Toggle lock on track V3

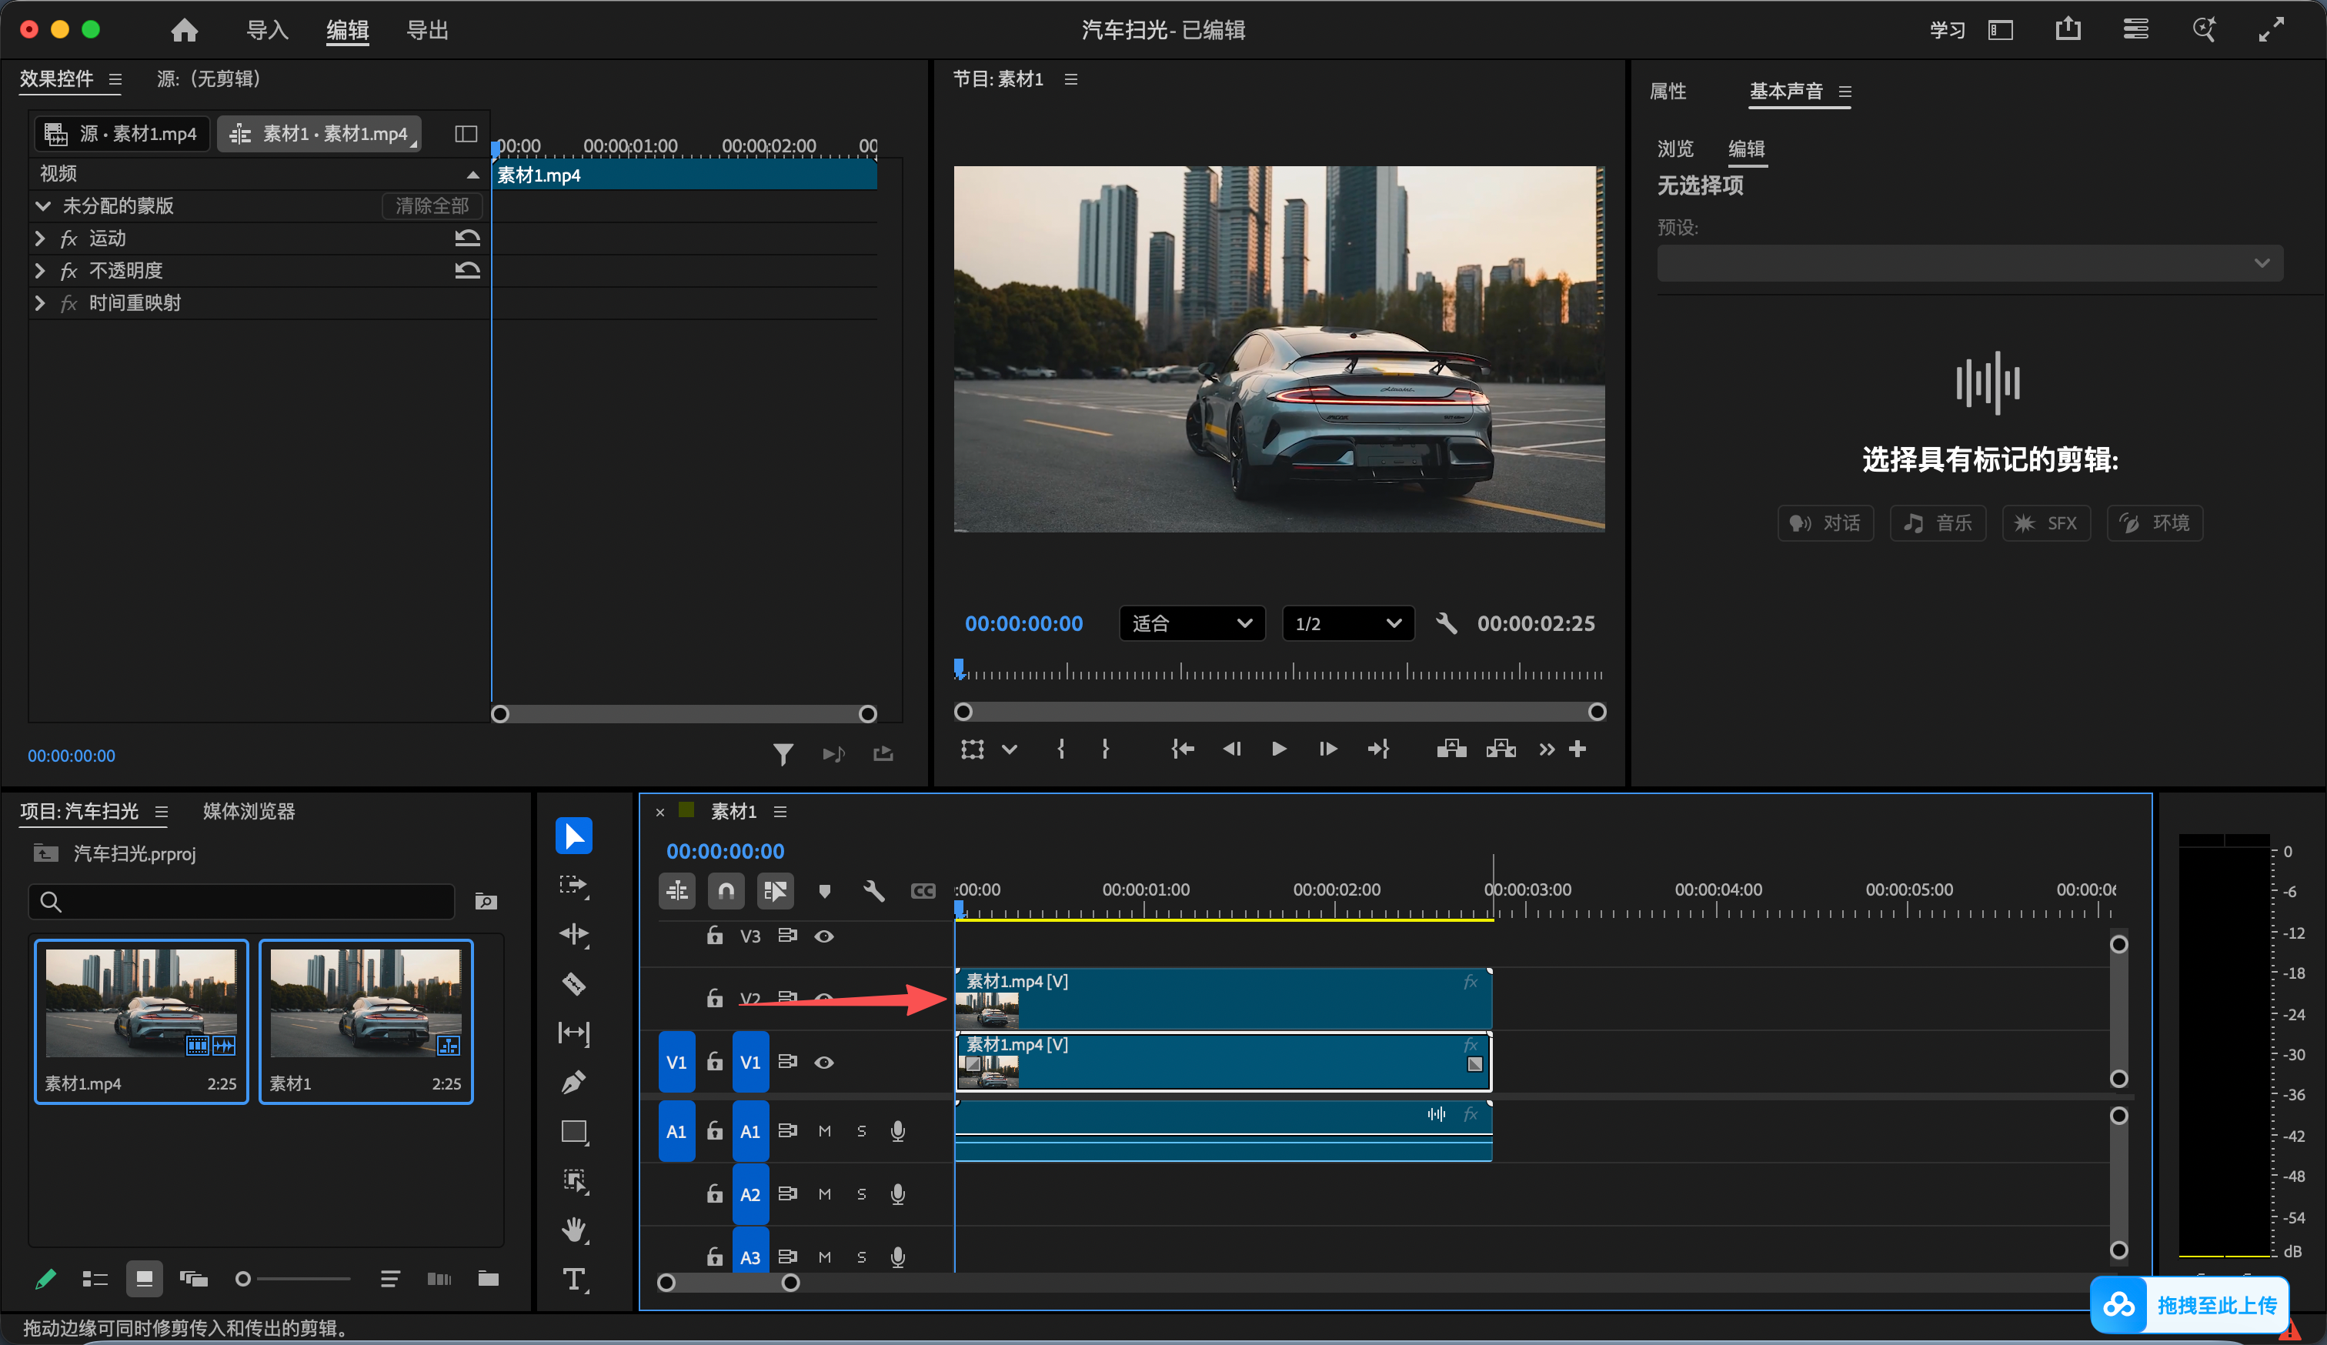715,936
